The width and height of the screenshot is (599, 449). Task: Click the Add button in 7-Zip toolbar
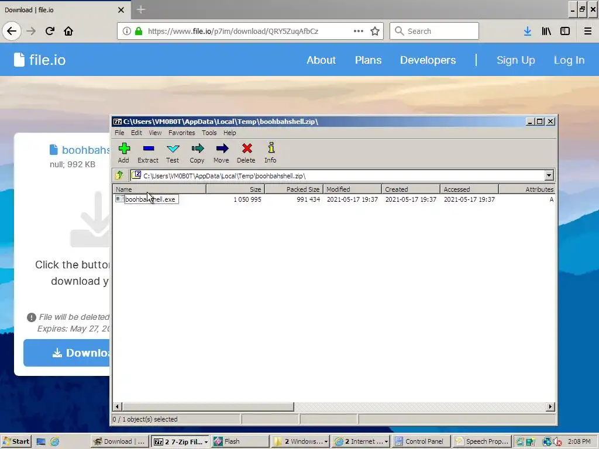124,153
